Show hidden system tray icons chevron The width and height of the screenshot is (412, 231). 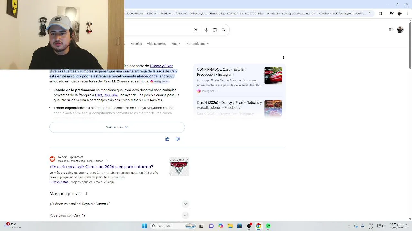(349, 226)
